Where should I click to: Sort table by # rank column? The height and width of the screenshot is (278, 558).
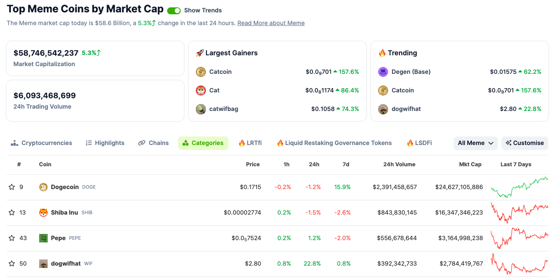[19, 164]
